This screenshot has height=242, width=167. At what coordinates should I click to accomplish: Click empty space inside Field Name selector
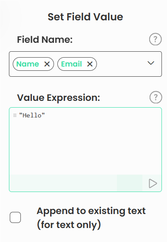pos(122,64)
